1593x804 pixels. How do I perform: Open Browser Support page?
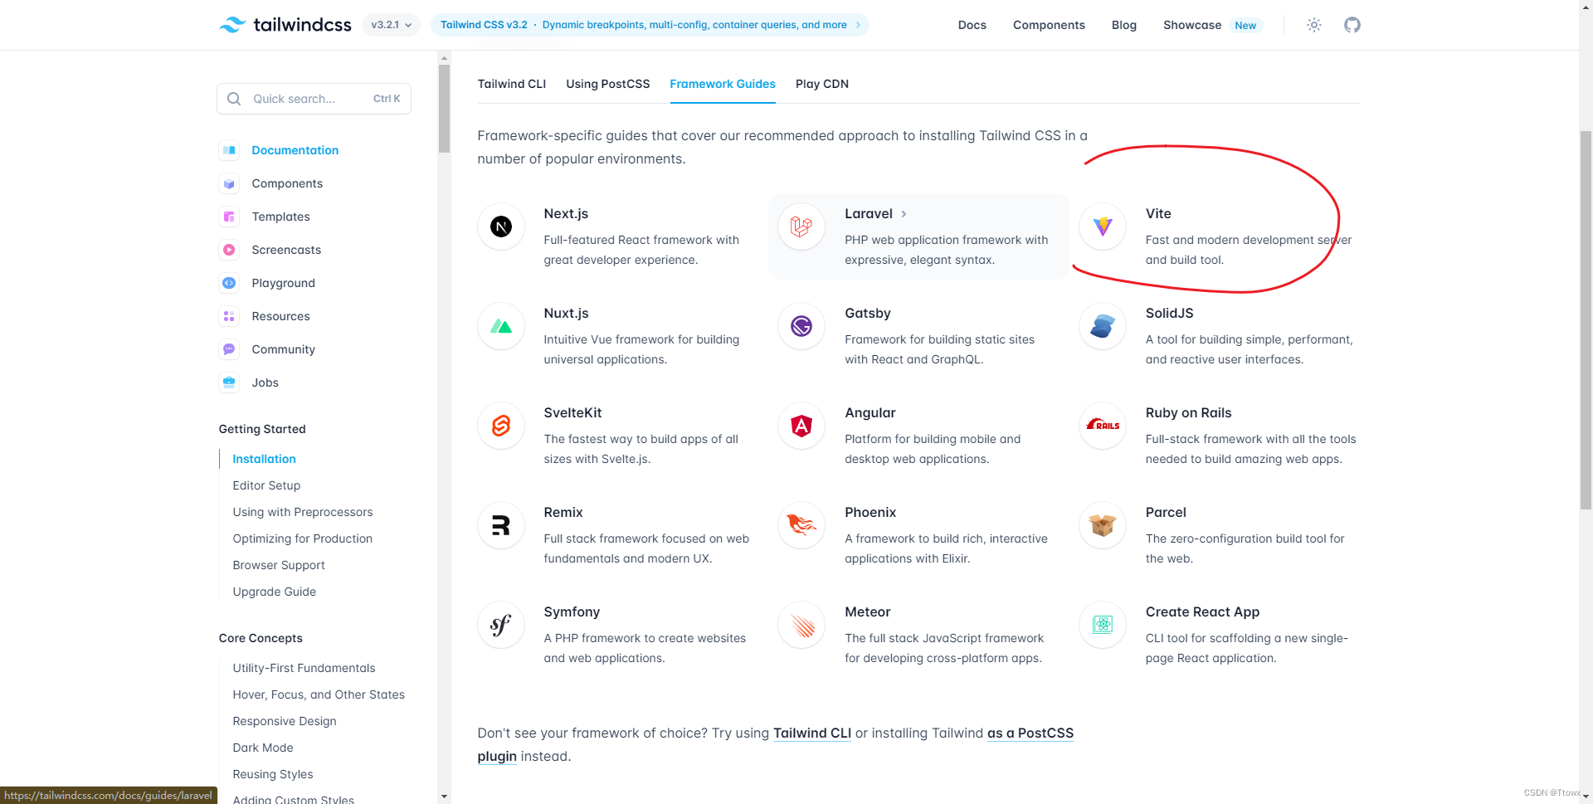[279, 565]
